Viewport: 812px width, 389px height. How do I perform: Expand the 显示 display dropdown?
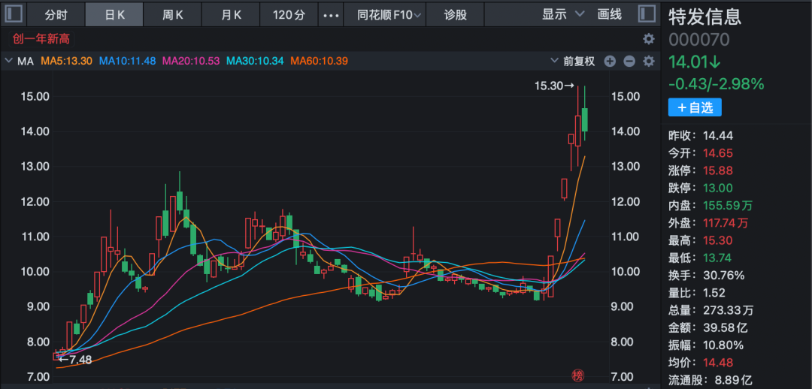coord(563,14)
